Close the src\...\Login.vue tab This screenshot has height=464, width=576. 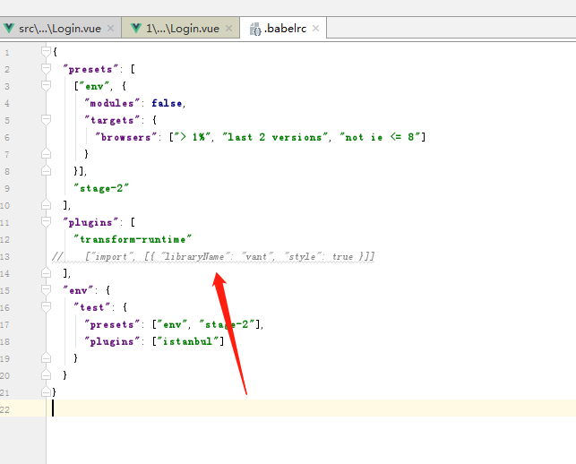coord(110,29)
